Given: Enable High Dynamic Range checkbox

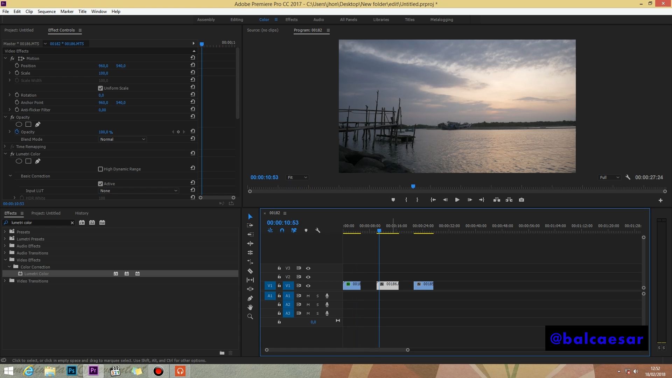Looking at the screenshot, I should tap(100, 169).
